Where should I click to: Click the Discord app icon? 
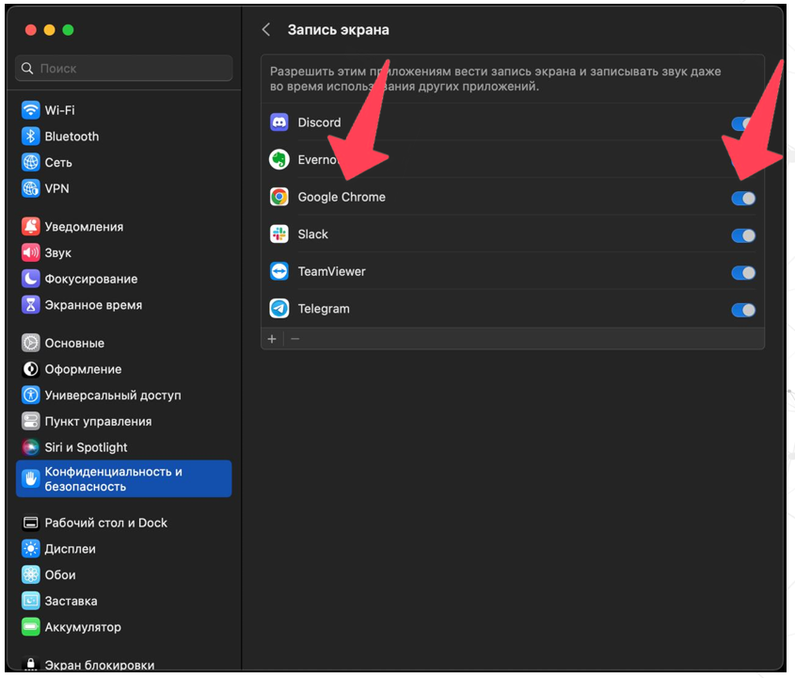[279, 122]
